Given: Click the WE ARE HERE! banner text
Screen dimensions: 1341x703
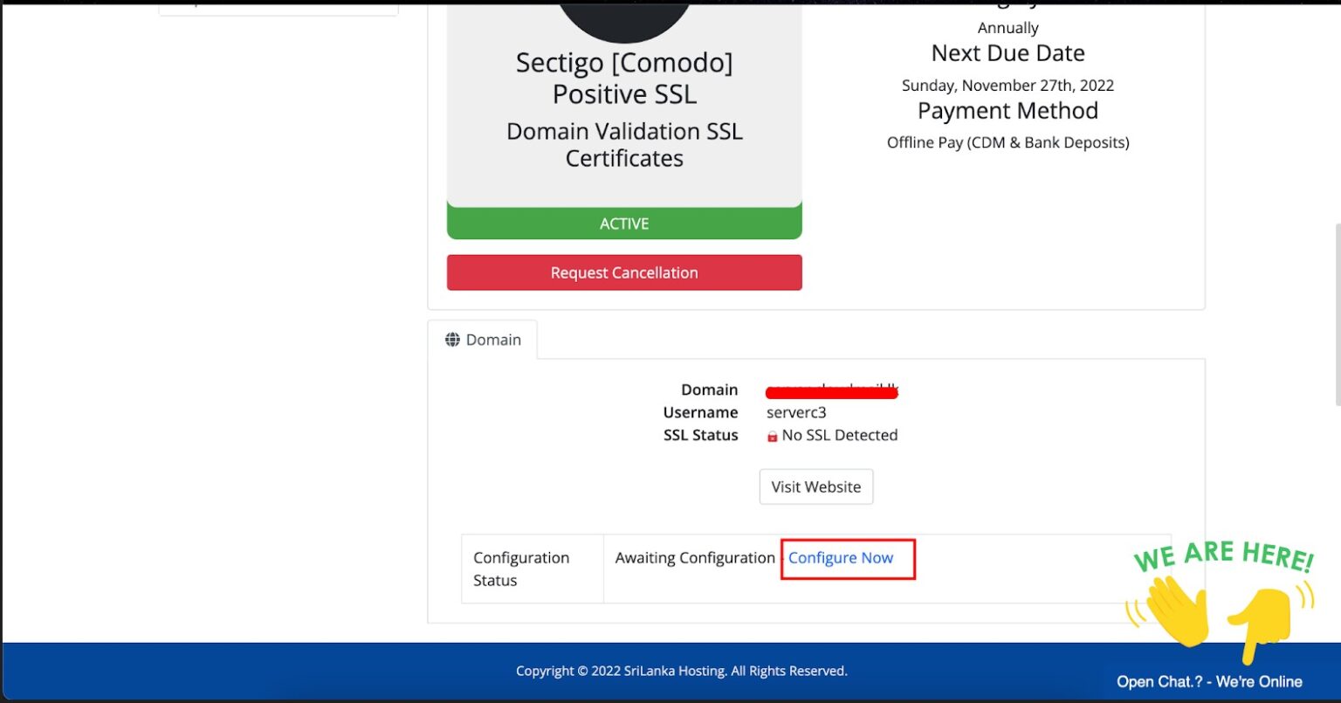Looking at the screenshot, I should coord(1222,557).
